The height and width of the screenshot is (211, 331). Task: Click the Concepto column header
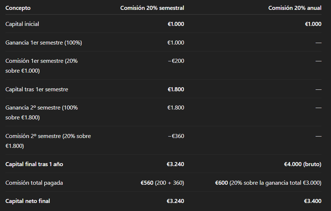pyautogui.click(x=18, y=8)
